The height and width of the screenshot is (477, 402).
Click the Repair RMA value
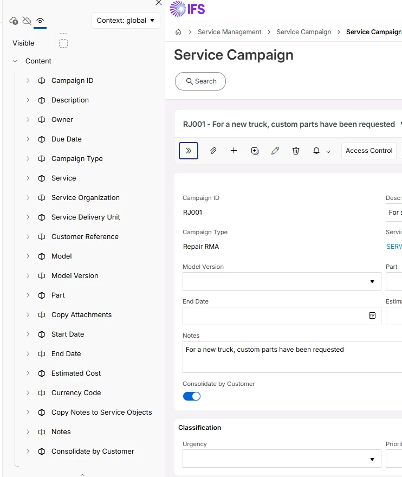[200, 247]
